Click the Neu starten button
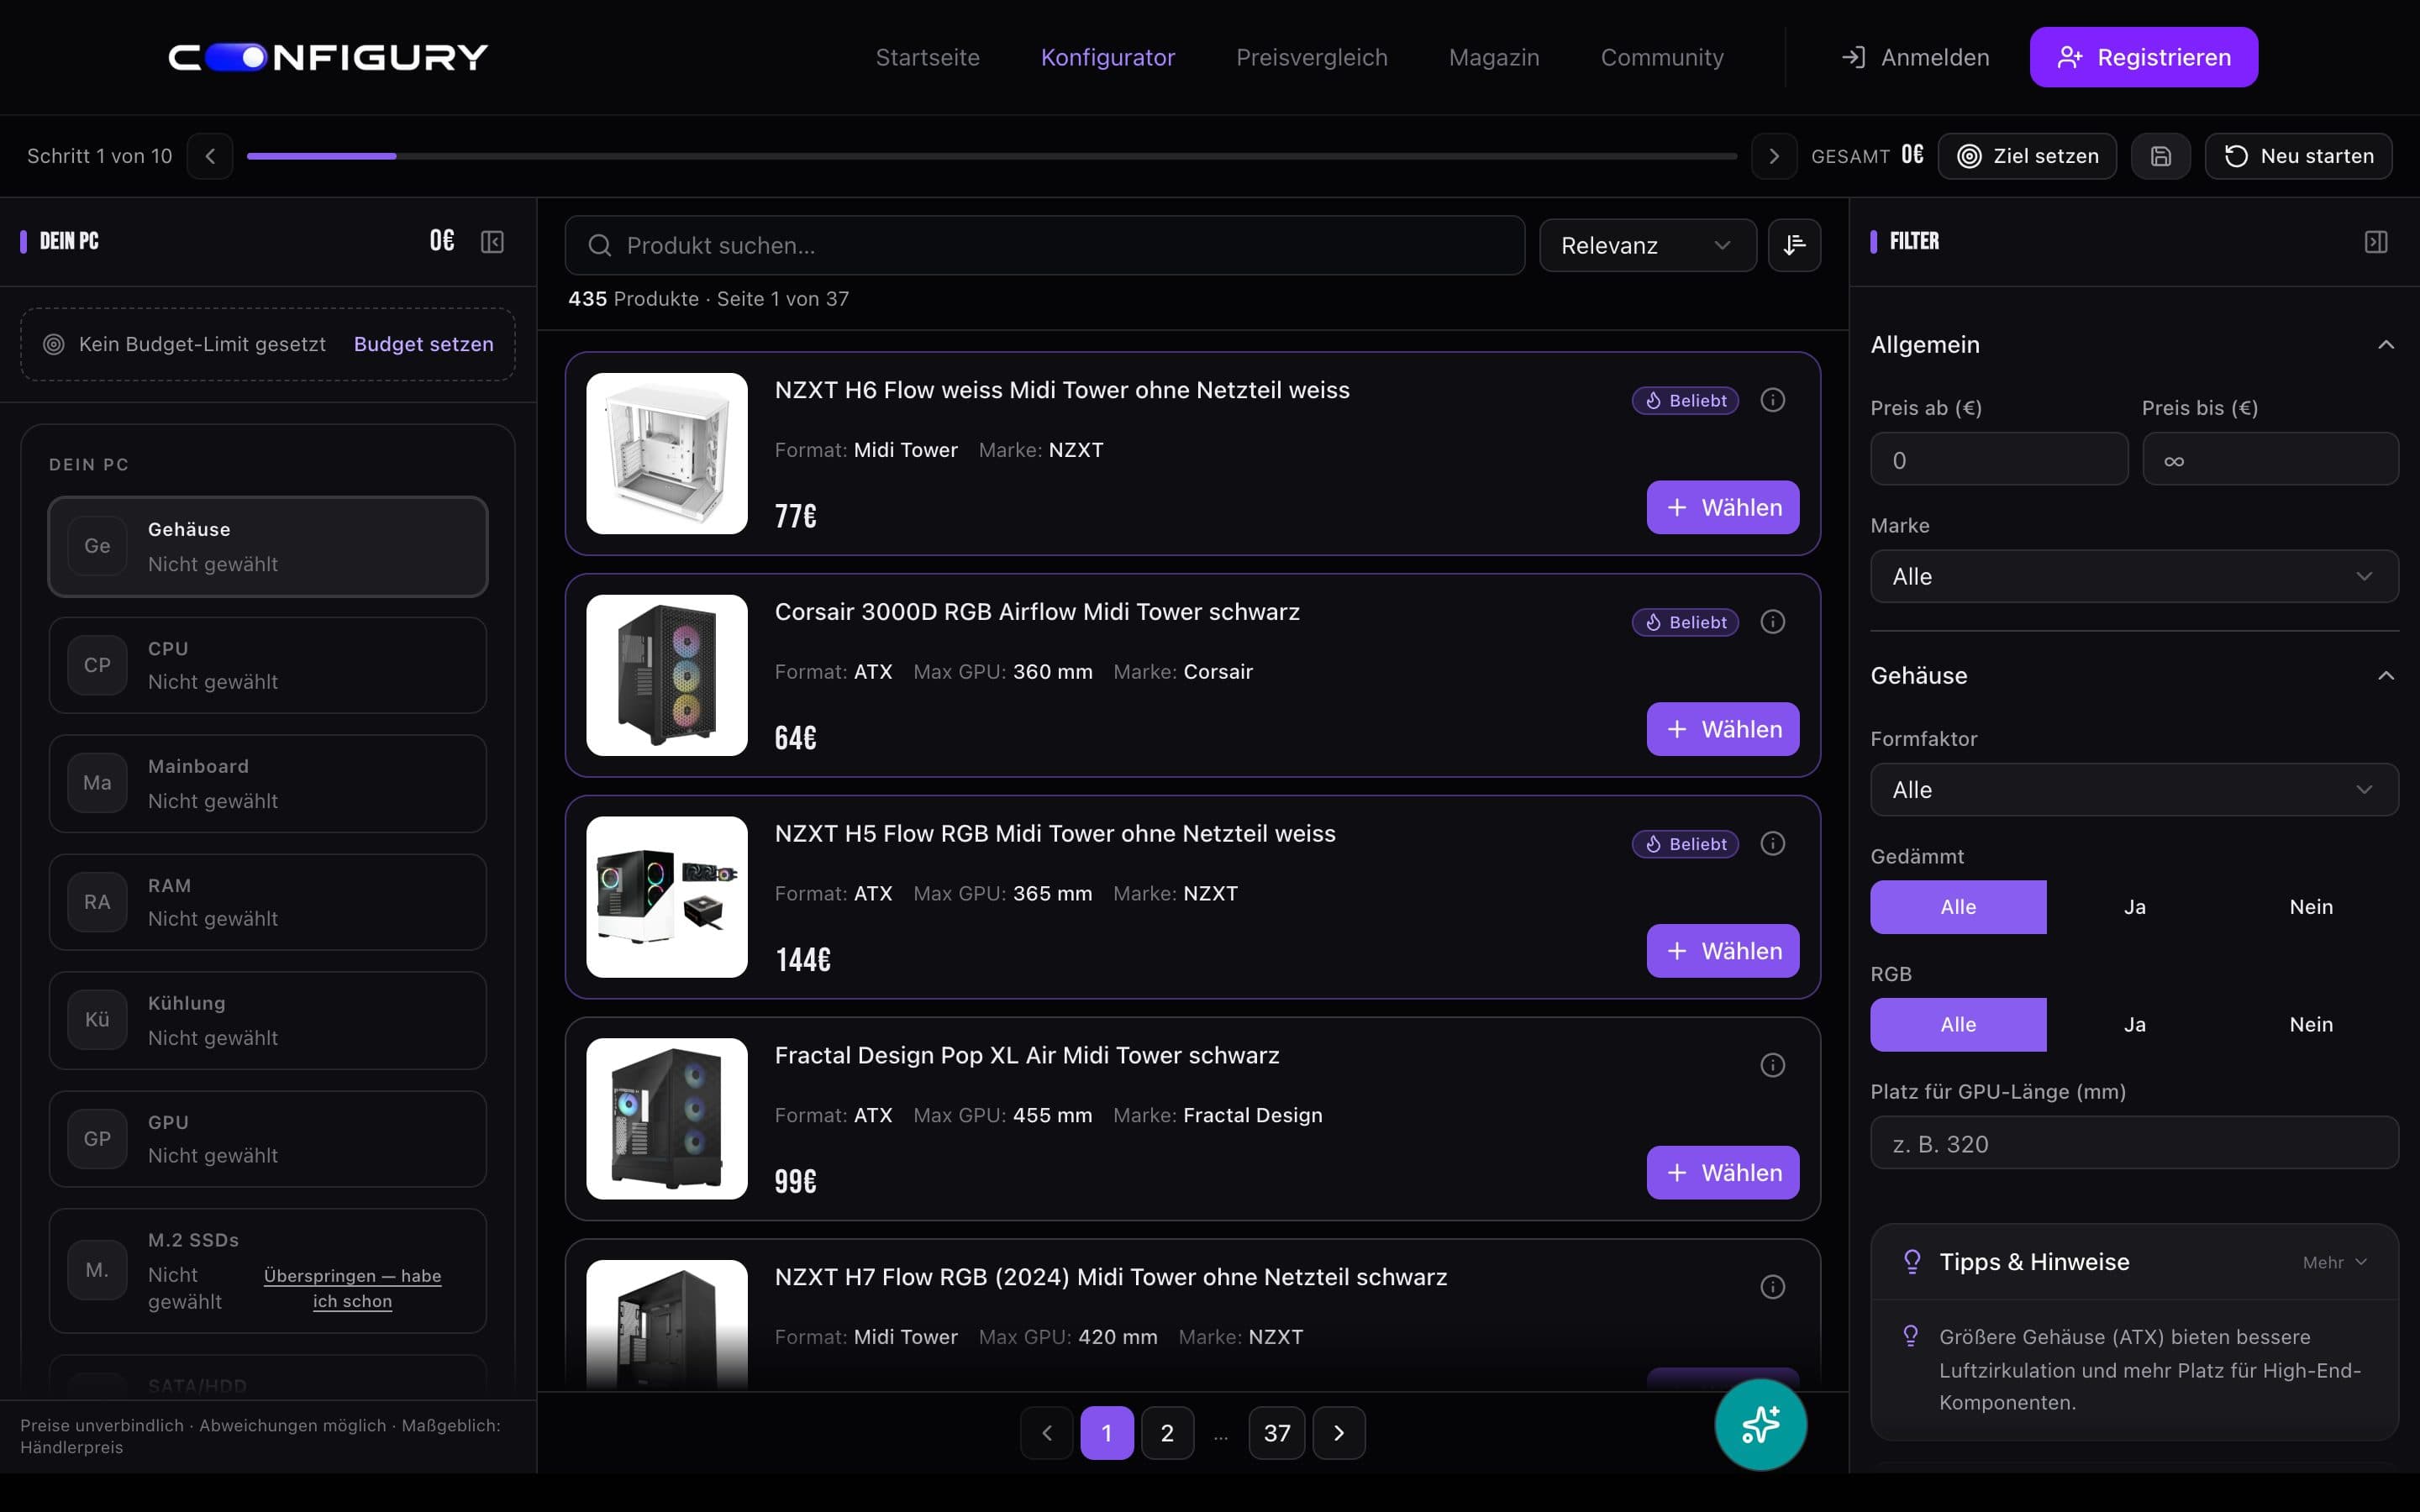Viewport: 2420px width, 1512px height. tap(2298, 156)
